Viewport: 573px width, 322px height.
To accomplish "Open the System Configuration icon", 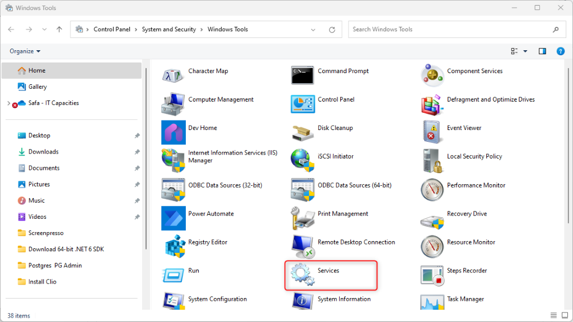I will (x=173, y=301).
